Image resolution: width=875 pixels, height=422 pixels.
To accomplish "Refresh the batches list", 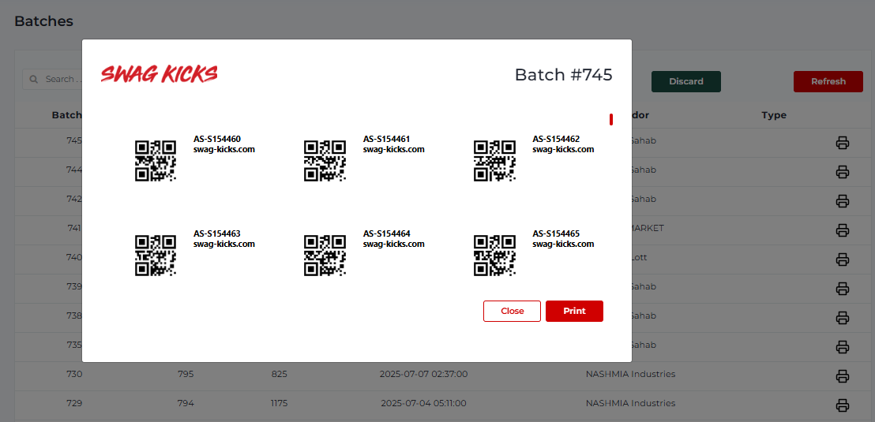I will pos(828,81).
